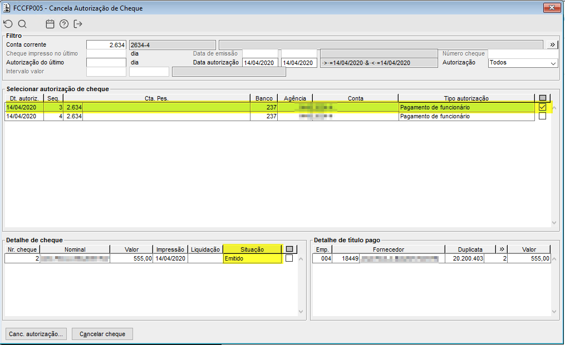Click the 2634-4 account description field
Screen dimensions: 565x345
[173, 45]
